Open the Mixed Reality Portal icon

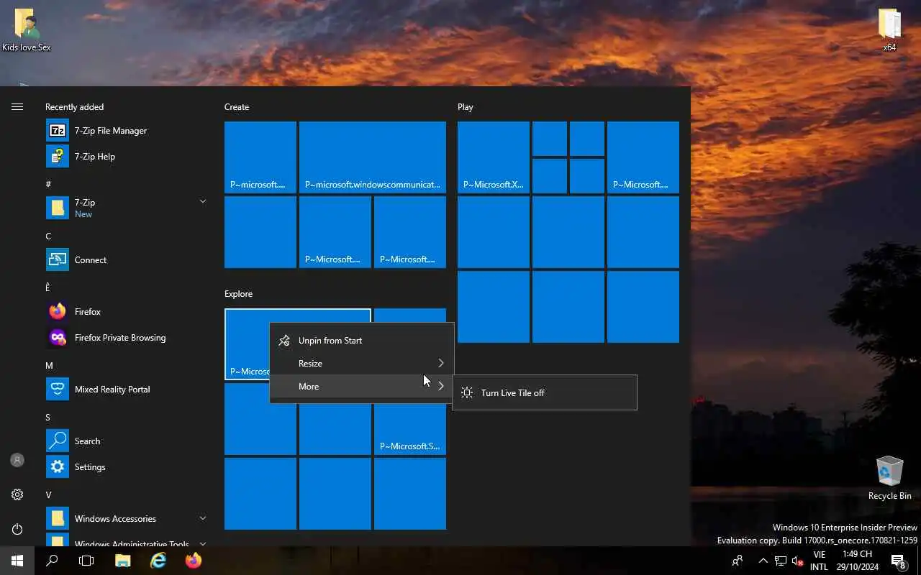(58, 389)
